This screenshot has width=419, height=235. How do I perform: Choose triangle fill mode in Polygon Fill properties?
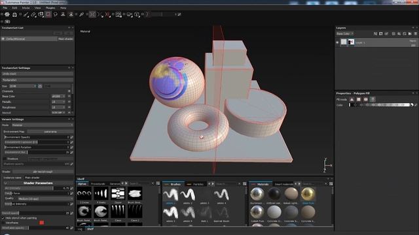click(352, 99)
